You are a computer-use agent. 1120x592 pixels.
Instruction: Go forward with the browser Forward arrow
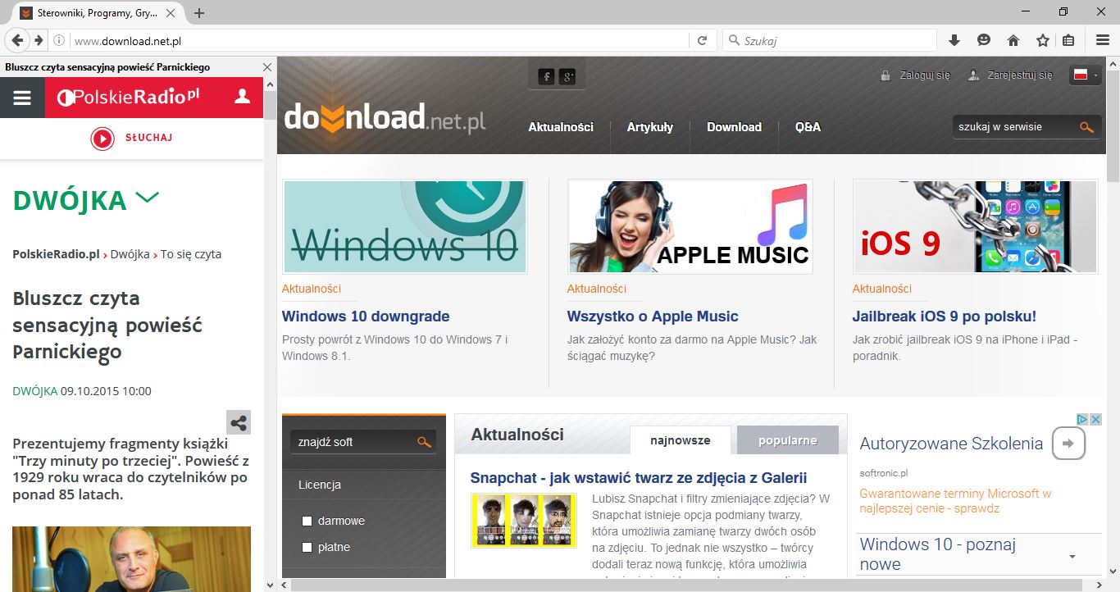pos(39,40)
